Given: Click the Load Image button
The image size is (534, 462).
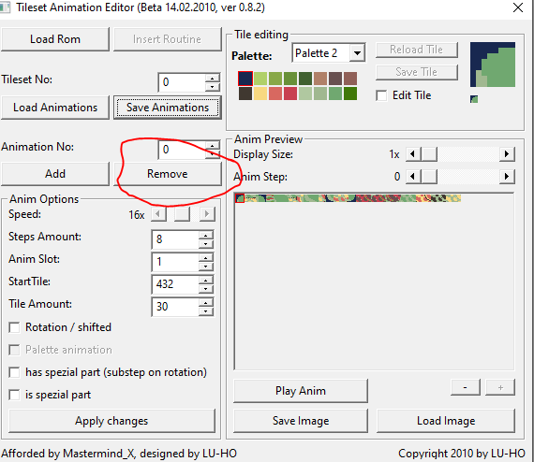Looking at the screenshot, I should tap(446, 421).
